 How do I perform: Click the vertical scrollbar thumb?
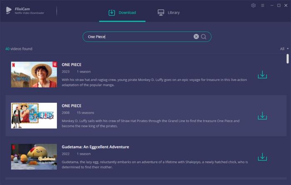[288, 58]
